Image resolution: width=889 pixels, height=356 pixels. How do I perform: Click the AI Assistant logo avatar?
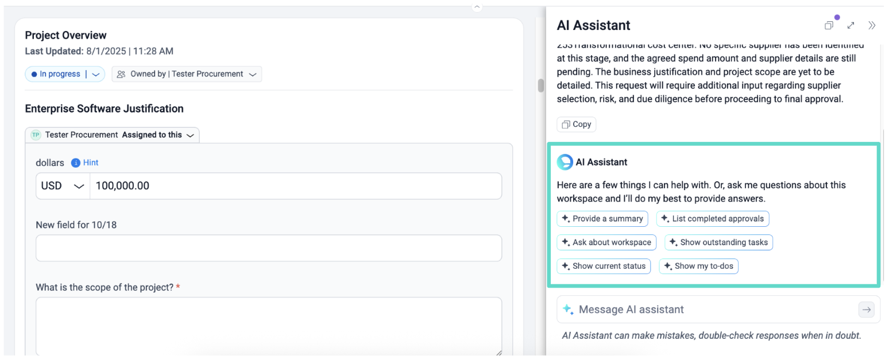(565, 162)
